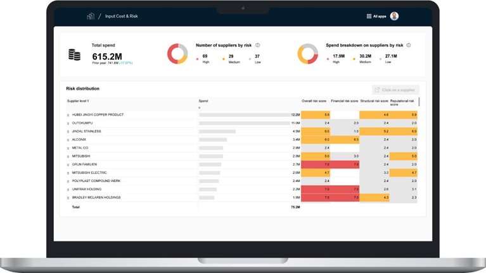Click the Number of suppliers donut chart
Viewport: 486px width, 273px height.
pyautogui.click(x=177, y=54)
